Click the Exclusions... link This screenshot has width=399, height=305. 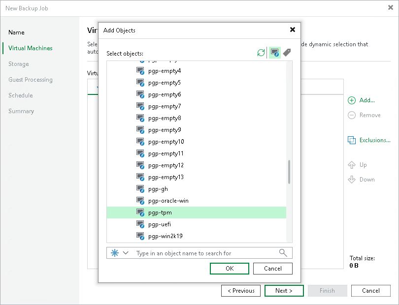pos(375,140)
